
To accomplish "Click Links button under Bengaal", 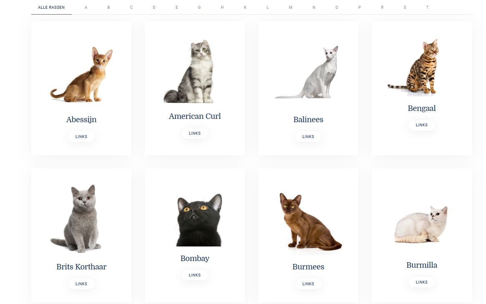I will (x=421, y=125).
